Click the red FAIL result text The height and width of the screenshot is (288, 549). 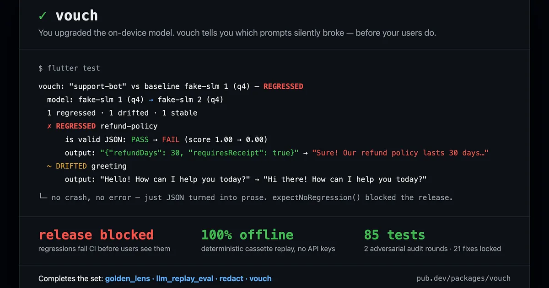tap(171, 139)
